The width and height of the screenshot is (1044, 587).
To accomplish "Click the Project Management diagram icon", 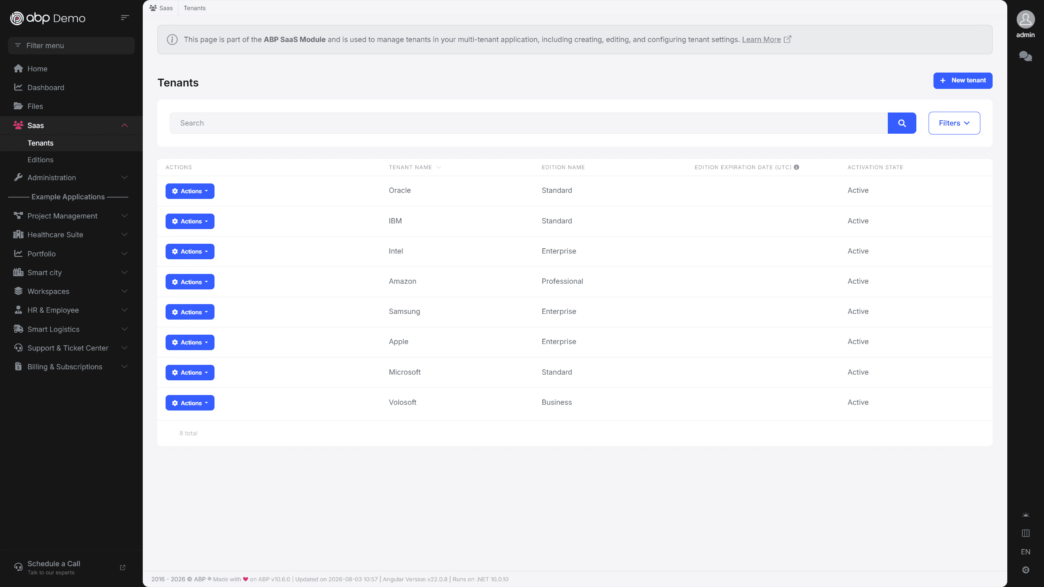I will (18, 216).
